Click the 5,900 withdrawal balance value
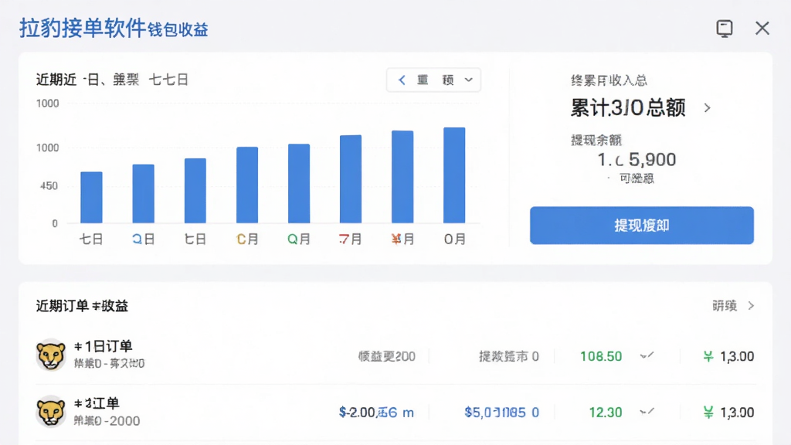 point(637,160)
